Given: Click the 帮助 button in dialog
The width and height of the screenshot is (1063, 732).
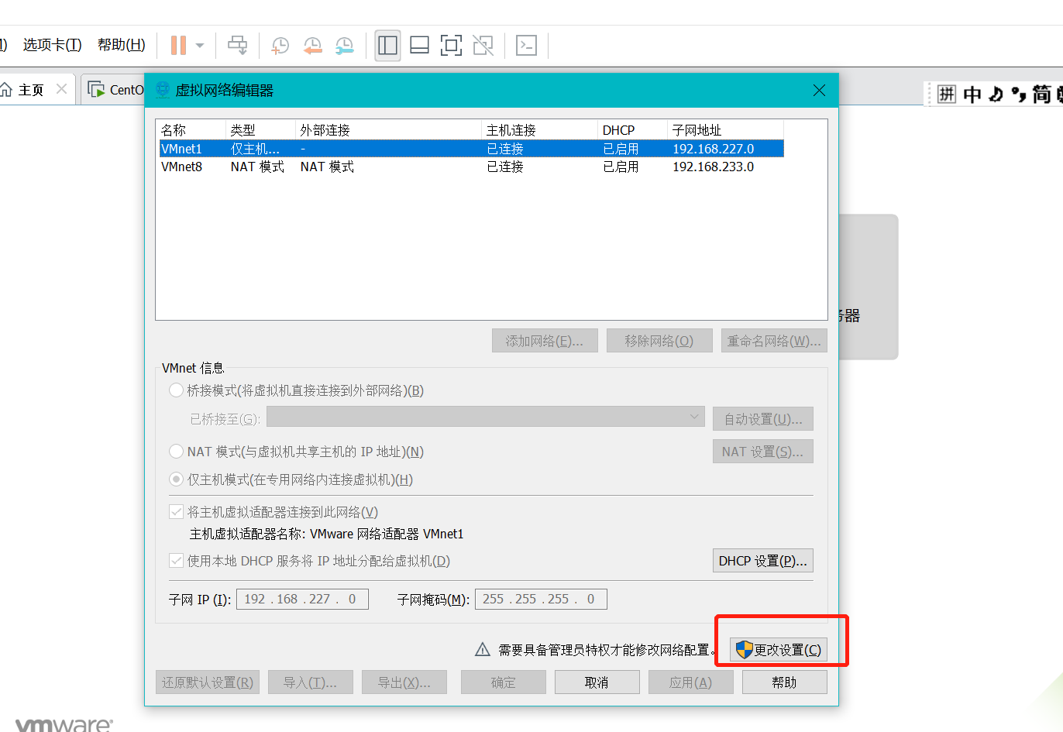Looking at the screenshot, I should point(785,682).
